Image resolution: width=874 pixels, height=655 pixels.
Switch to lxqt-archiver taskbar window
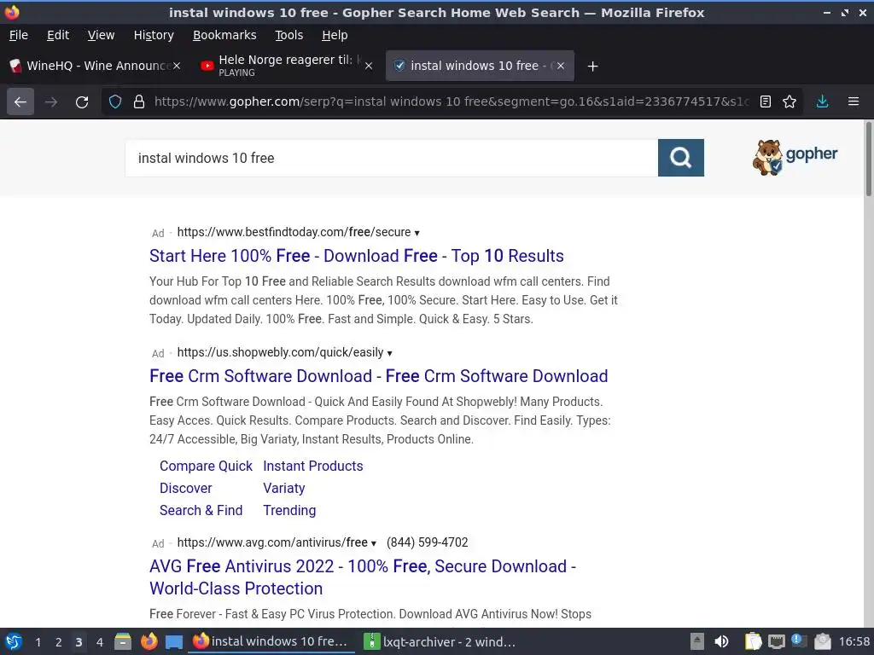point(440,641)
